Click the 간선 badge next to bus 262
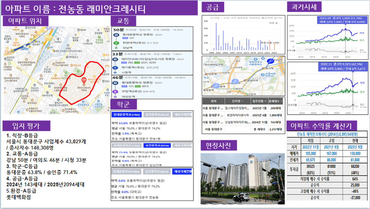Viewport: 370px width, 209px height. 124,63
